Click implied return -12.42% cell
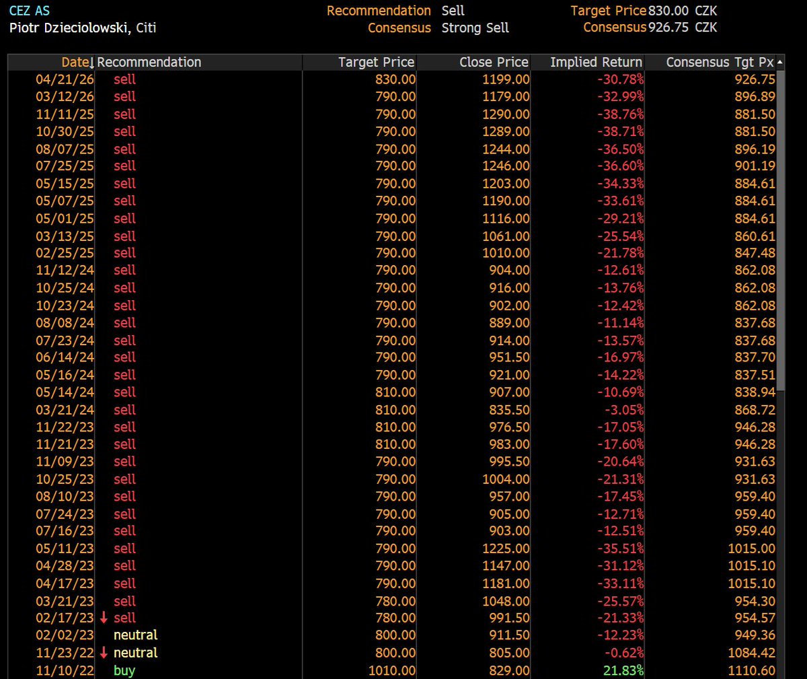Screen dimensions: 807x679 (x=621, y=306)
